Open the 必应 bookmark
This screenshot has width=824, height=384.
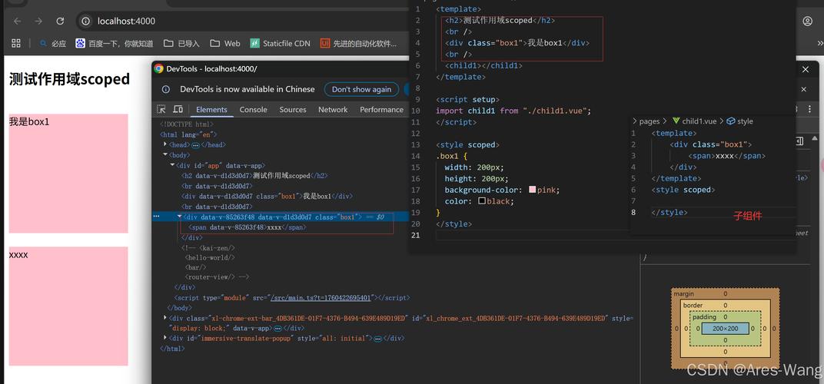point(52,43)
